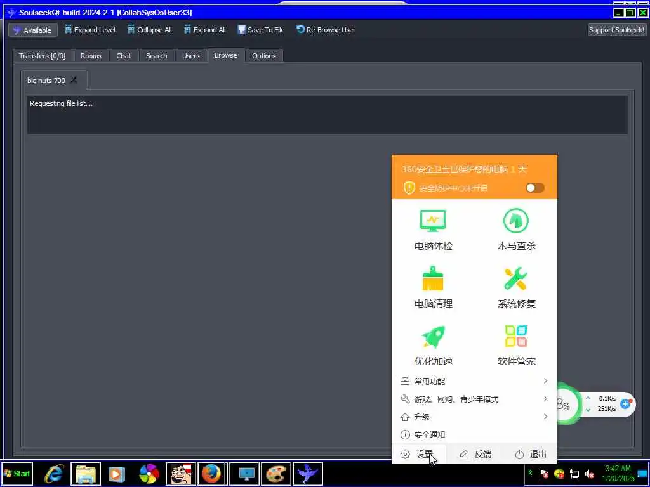Viewport: 650px width, 487px height.
Task: Click Save To File toolbar button
Action: (261, 30)
